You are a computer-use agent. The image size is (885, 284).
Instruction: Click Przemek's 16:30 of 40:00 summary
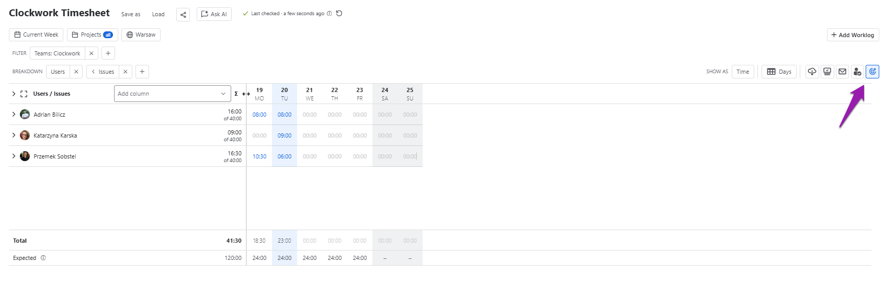point(233,156)
